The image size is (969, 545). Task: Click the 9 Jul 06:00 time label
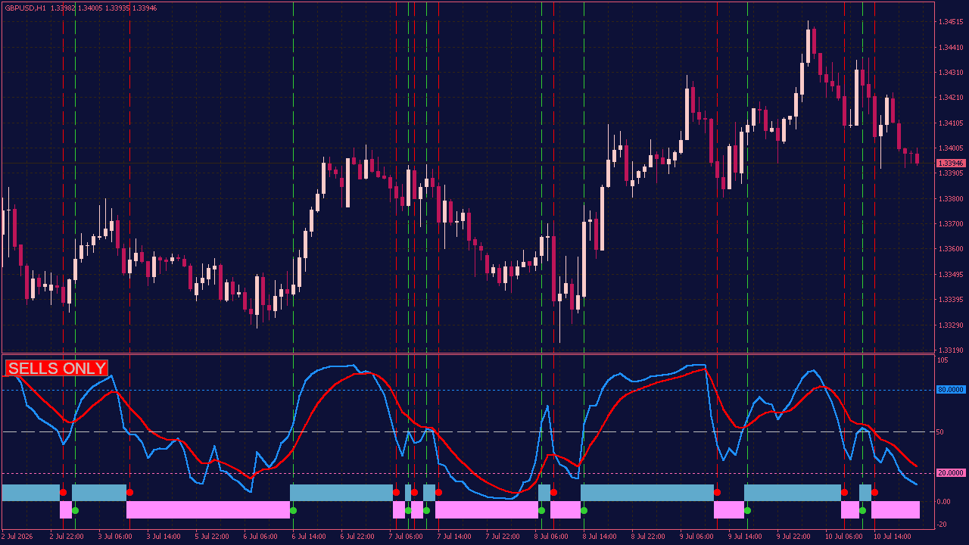point(696,536)
